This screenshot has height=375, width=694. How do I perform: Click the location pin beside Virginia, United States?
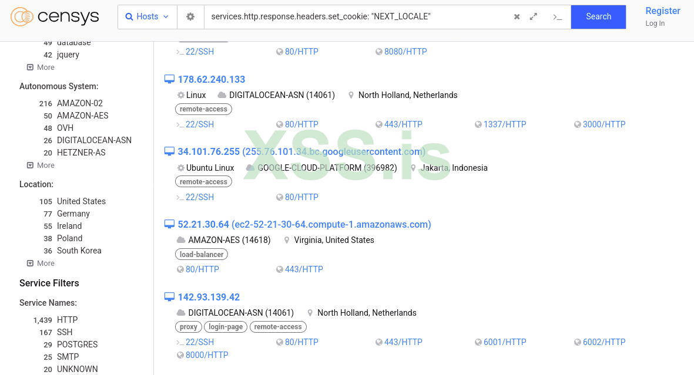(x=286, y=240)
